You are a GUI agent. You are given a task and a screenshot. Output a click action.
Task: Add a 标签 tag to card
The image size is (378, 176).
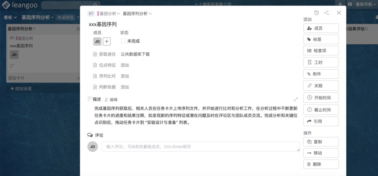321,39
